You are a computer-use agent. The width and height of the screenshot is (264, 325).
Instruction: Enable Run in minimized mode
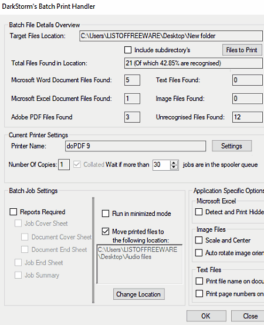106,214
